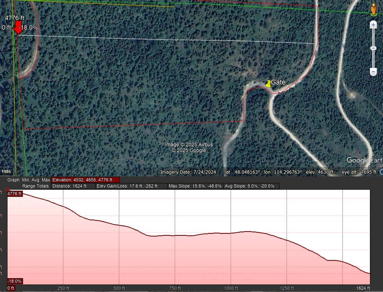
Task: Click the 1250 ft mark on profile axis
Action: click(287, 288)
